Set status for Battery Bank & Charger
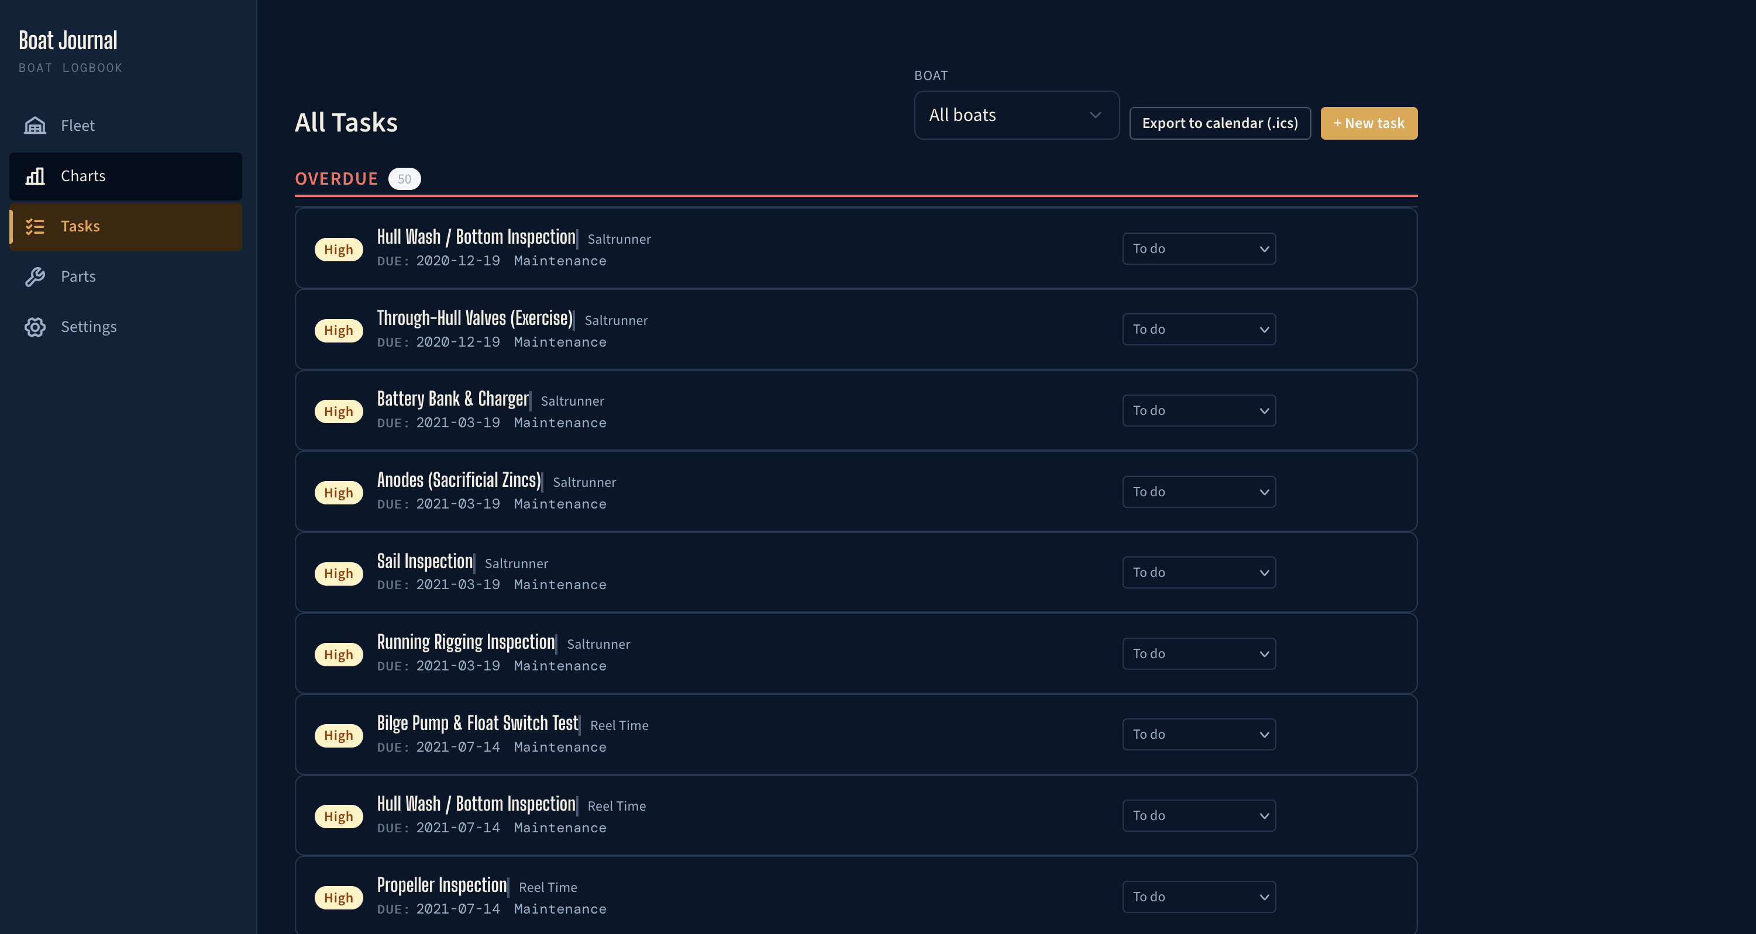Image resolution: width=1756 pixels, height=934 pixels. [x=1199, y=411]
